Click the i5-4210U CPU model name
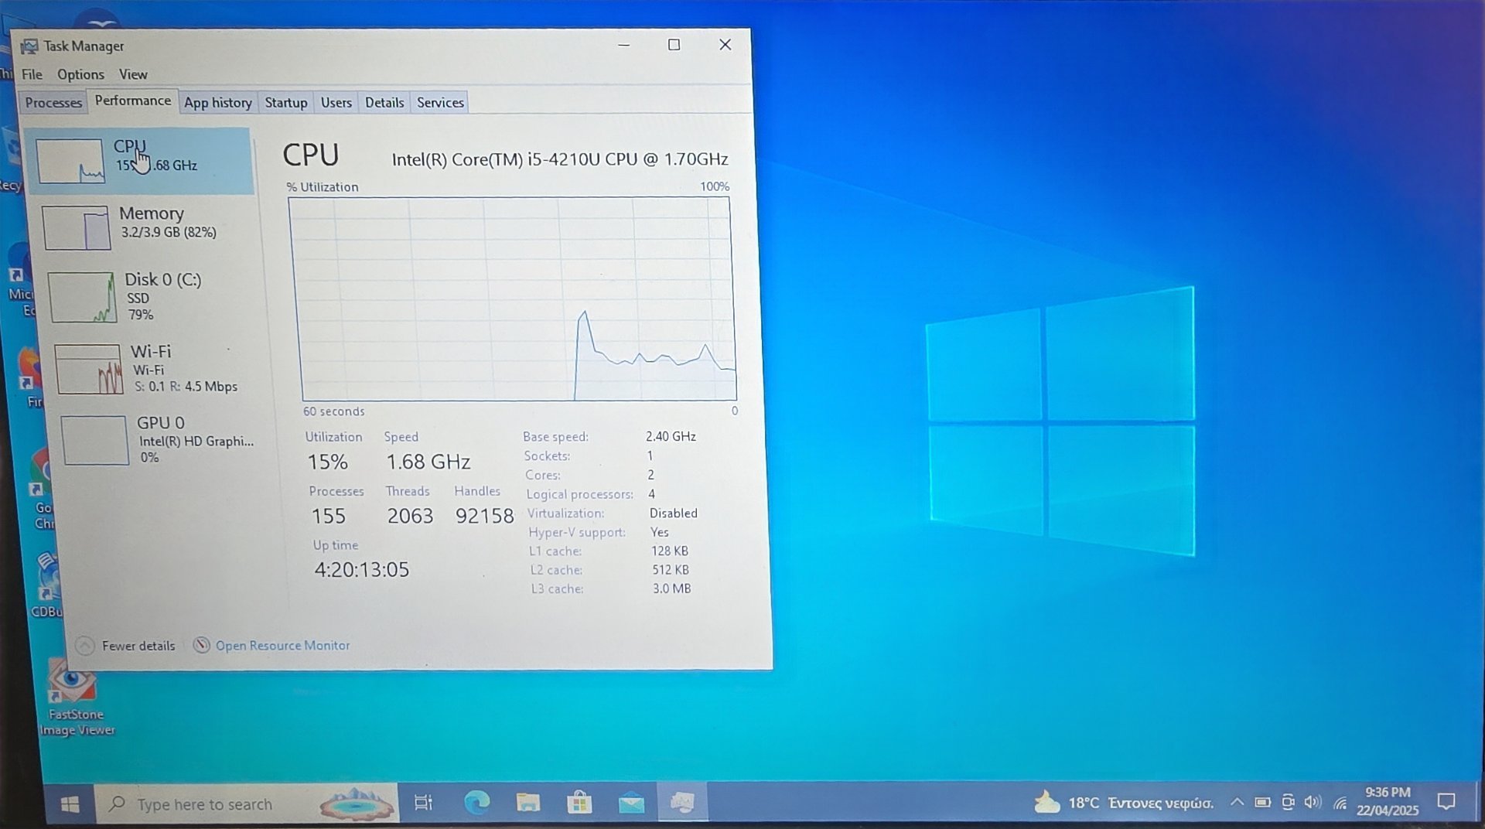Image resolution: width=1485 pixels, height=829 pixels. coord(560,159)
